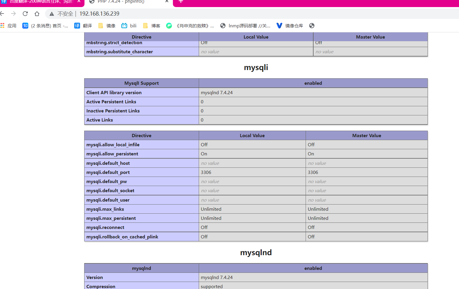Click 'supported' in the Compression row

pos(212,286)
